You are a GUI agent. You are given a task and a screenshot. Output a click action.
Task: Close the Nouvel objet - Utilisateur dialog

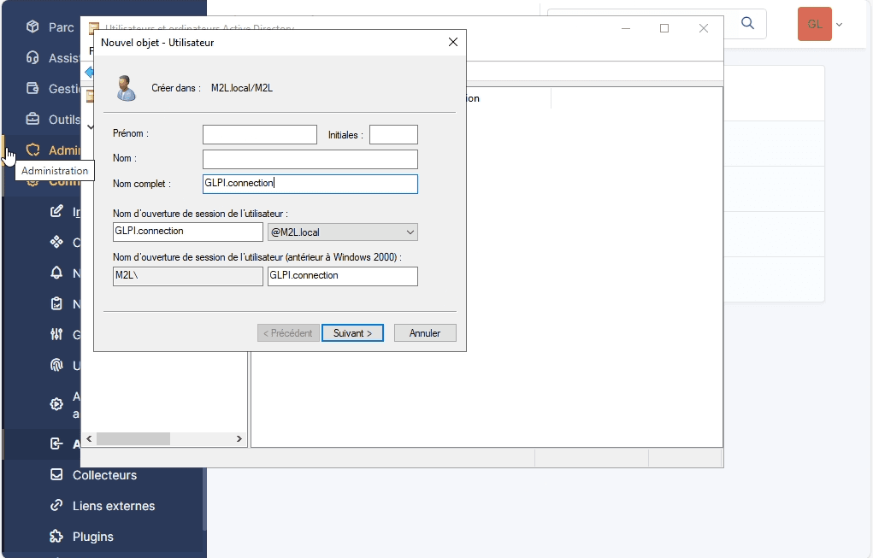(x=453, y=42)
